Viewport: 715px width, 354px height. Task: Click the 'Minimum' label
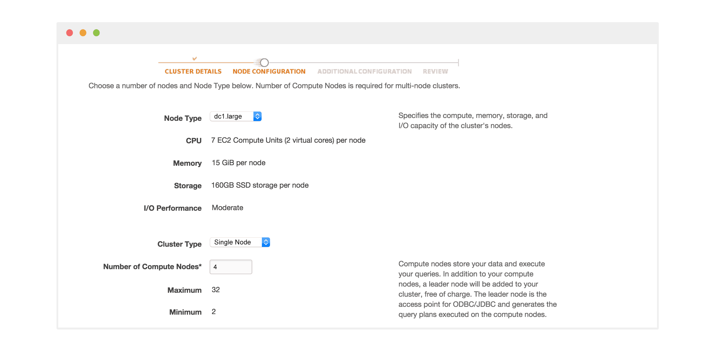(x=185, y=312)
